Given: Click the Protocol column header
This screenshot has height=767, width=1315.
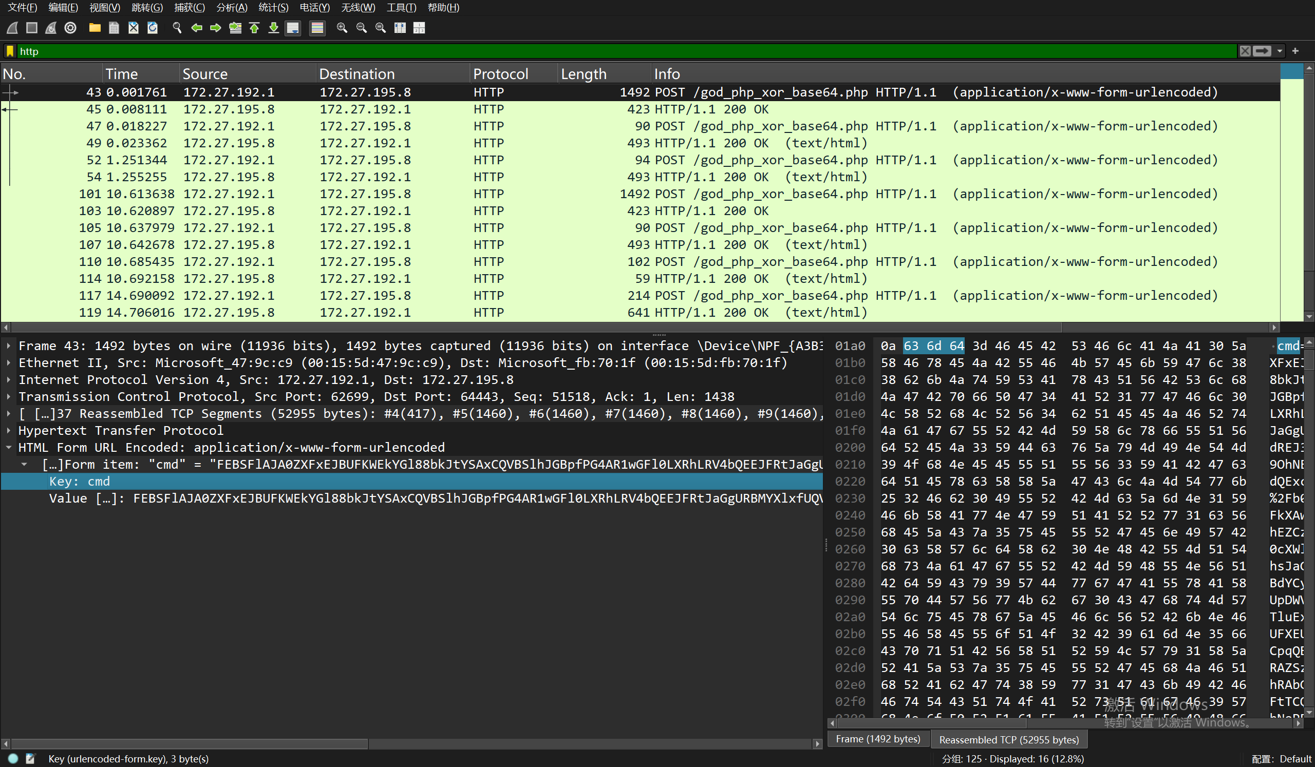Looking at the screenshot, I should (500, 74).
